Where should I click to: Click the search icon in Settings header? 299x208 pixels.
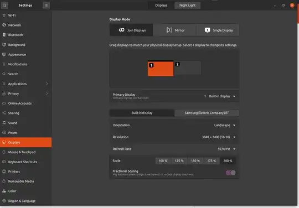click(x=4, y=5)
